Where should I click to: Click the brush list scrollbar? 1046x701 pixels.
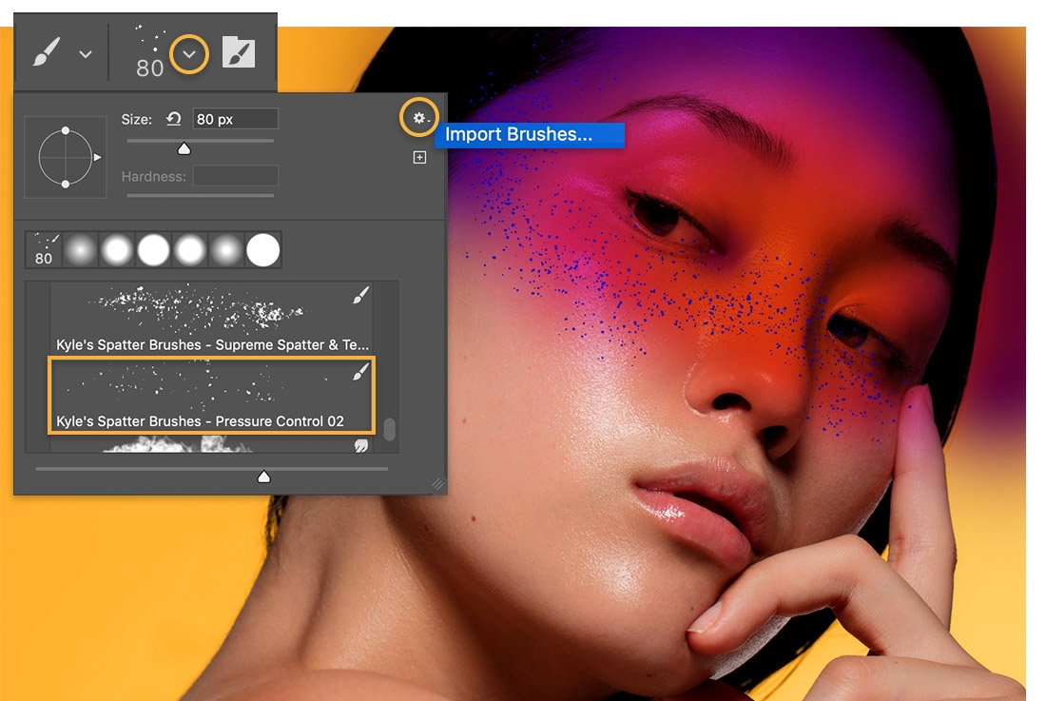[391, 428]
